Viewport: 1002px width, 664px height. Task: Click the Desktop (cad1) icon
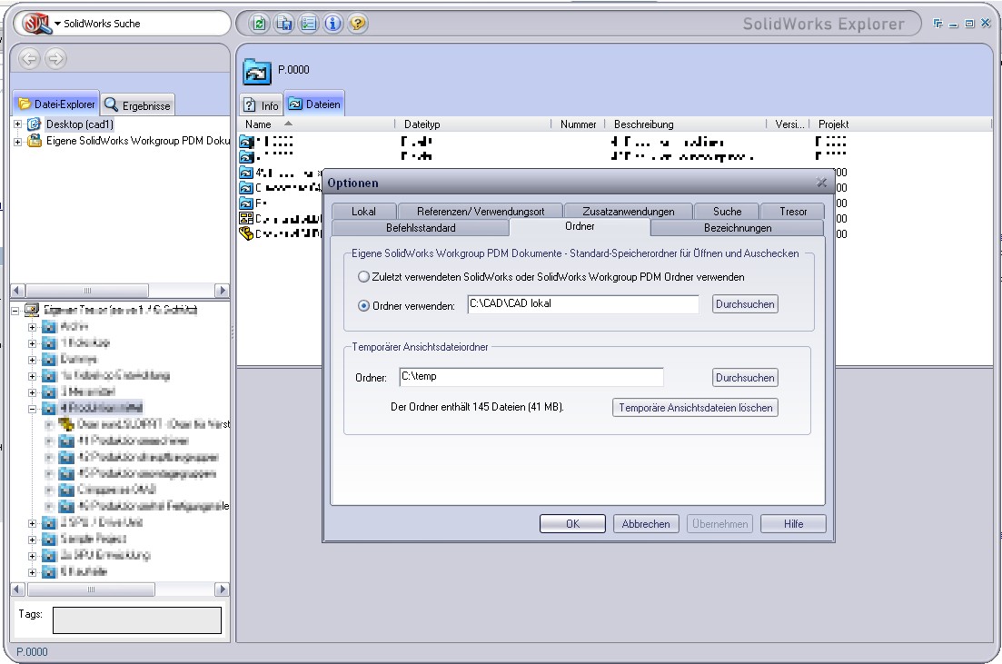(34, 124)
